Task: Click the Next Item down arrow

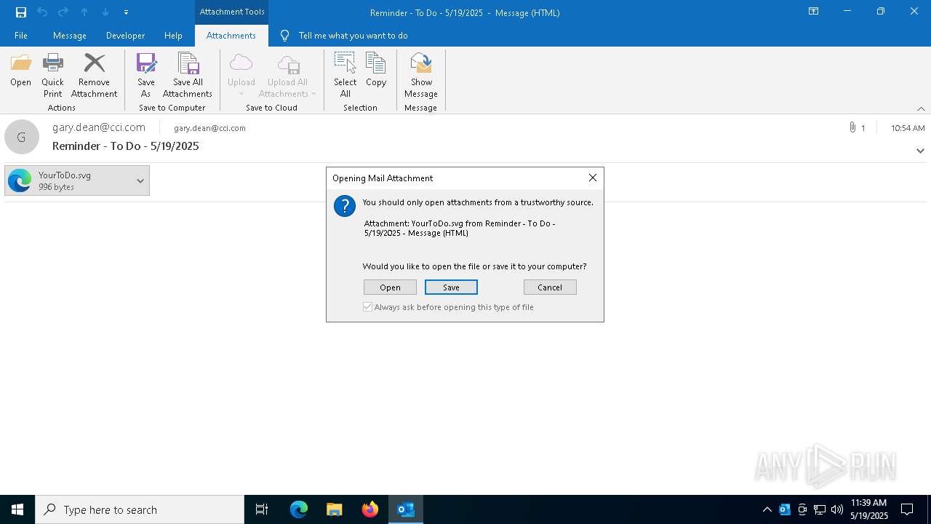Action: 105,12
